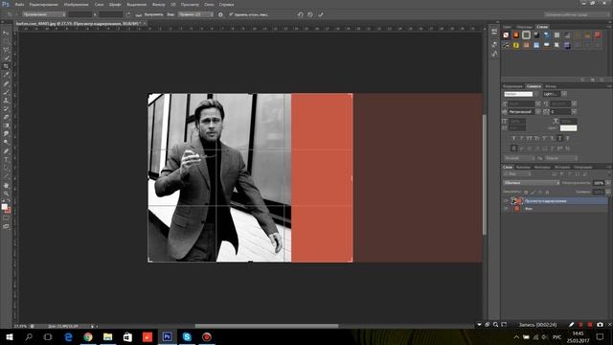Toggle lock transparent pixels icon
The width and height of the screenshot is (613, 345).
(x=526, y=192)
